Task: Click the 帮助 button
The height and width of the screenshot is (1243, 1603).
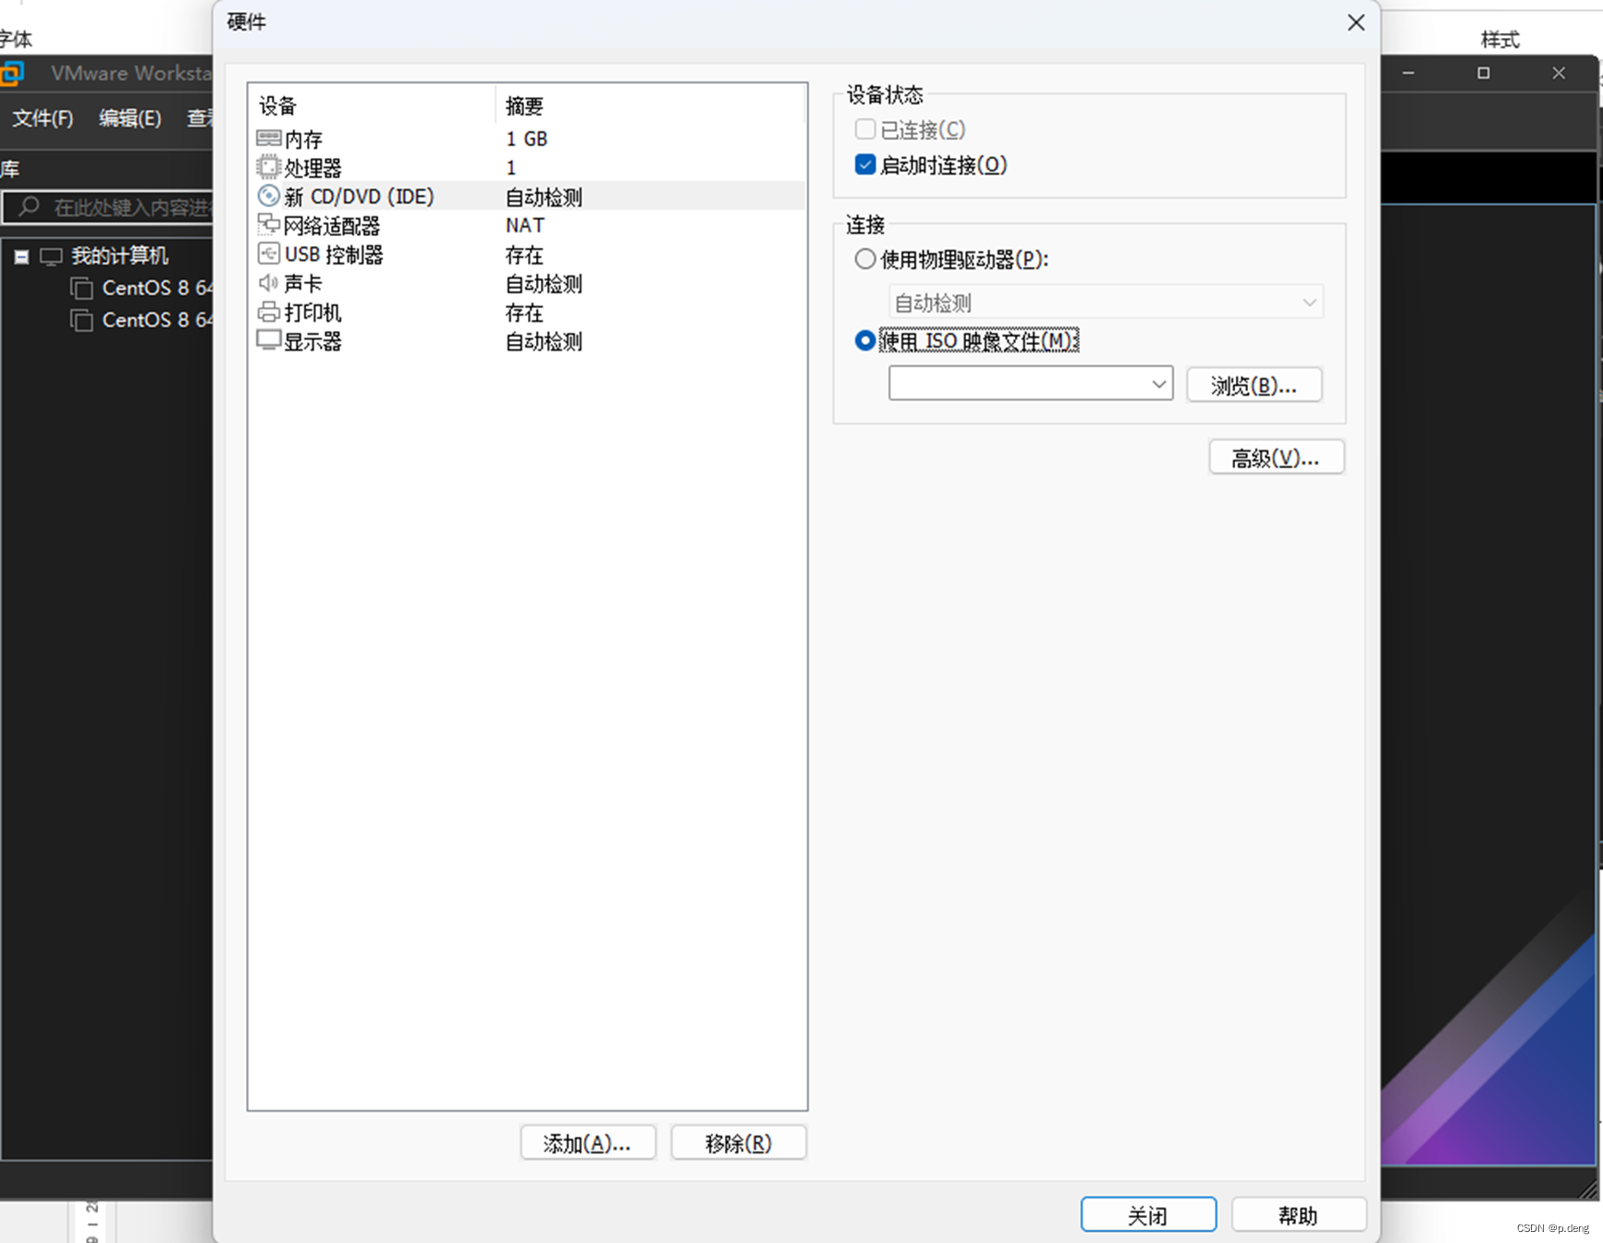Action: click(x=1299, y=1215)
